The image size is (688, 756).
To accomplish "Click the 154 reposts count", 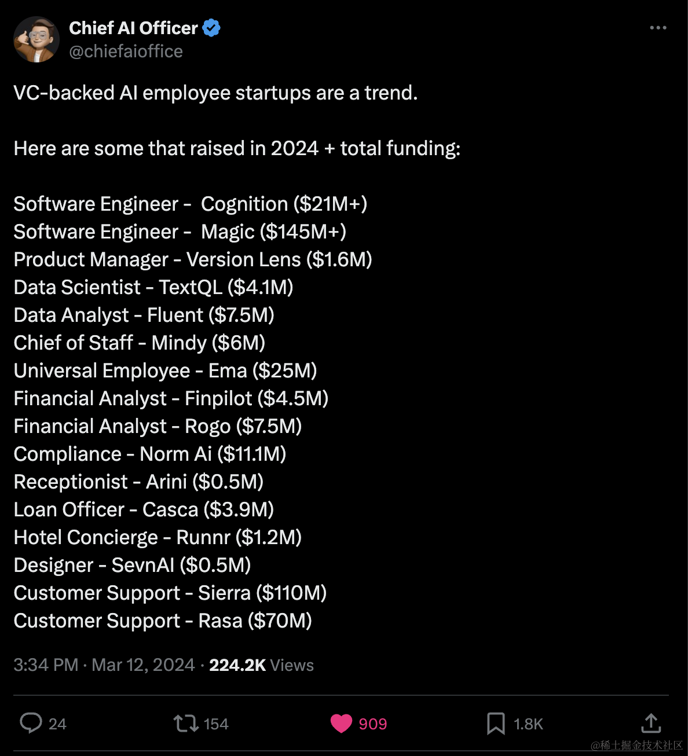I will [x=216, y=724].
